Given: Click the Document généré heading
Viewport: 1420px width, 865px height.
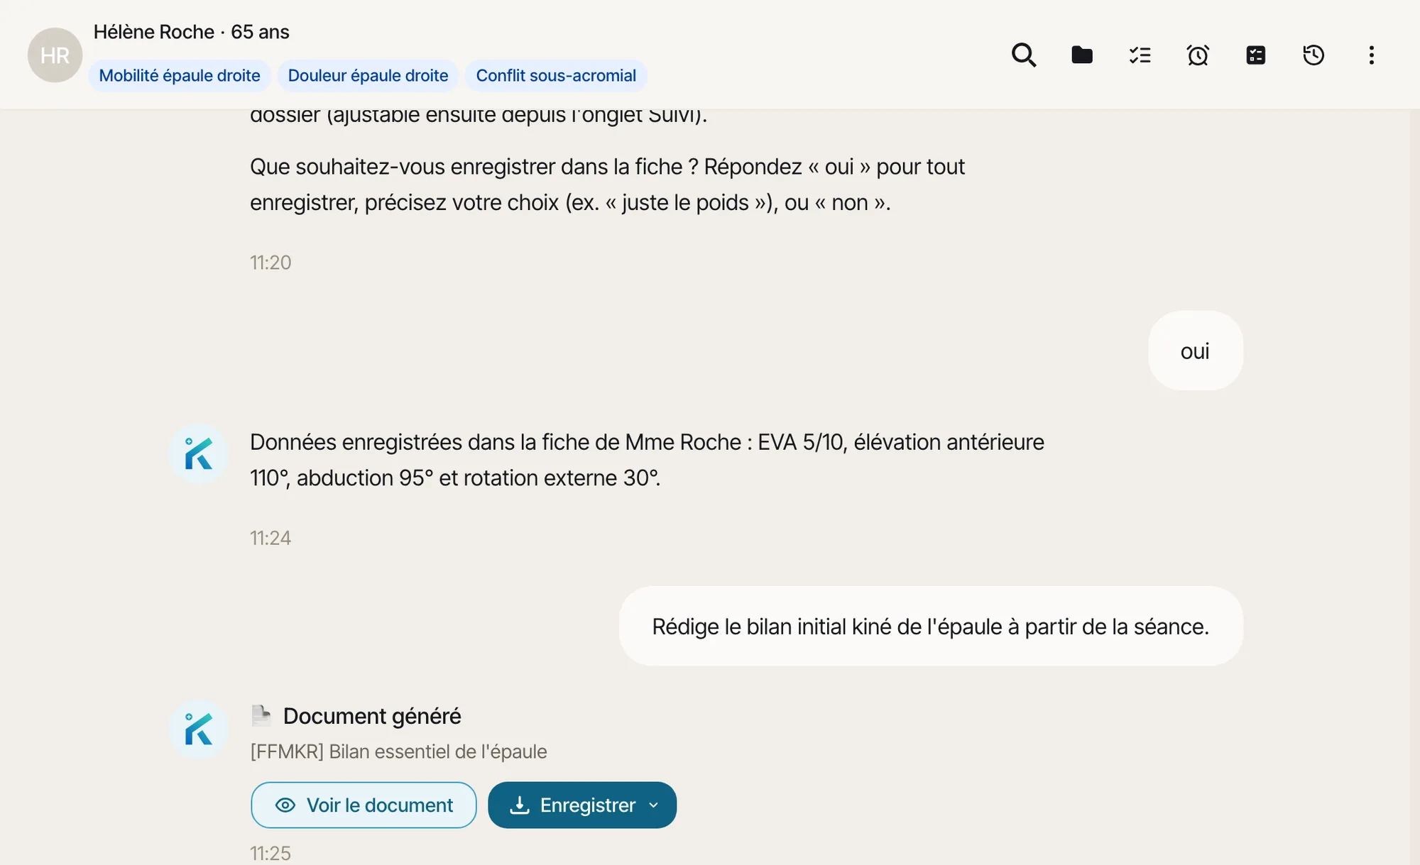Looking at the screenshot, I should (372, 716).
